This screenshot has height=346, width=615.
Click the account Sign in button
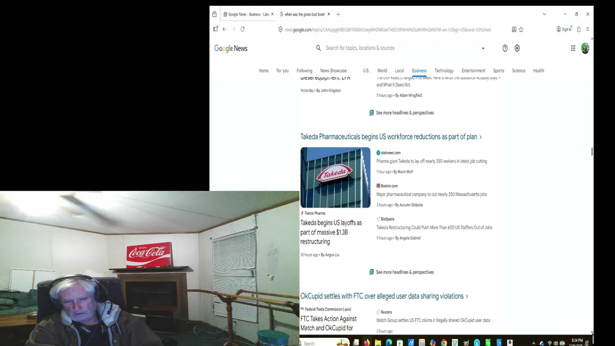point(564,29)
